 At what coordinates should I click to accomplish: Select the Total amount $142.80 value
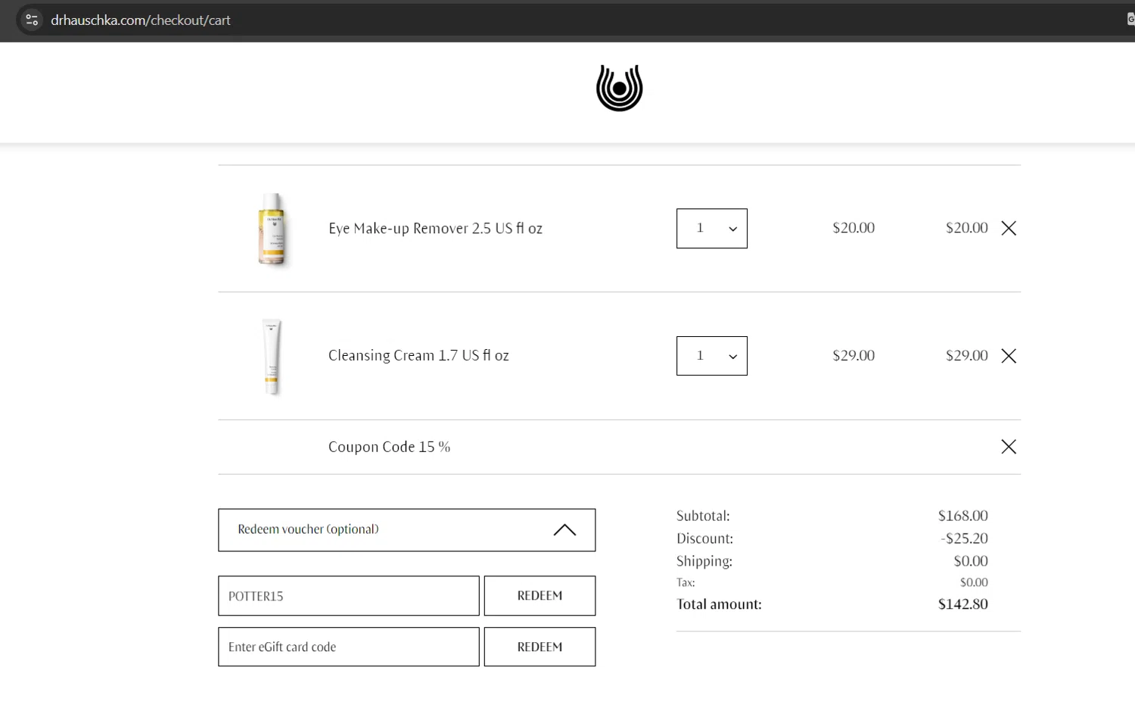[x=962, y=604]
